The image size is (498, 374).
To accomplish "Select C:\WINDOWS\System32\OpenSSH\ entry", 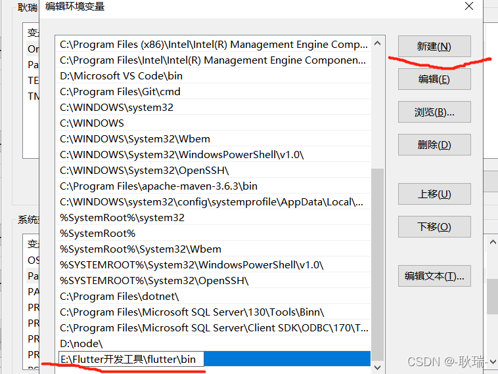I will (x=213, y=171).
